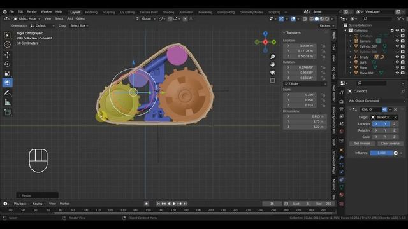Toggle visibility of the Empty object
The height and width of the screenshot is (229, 408).
[x=397, y=57]
